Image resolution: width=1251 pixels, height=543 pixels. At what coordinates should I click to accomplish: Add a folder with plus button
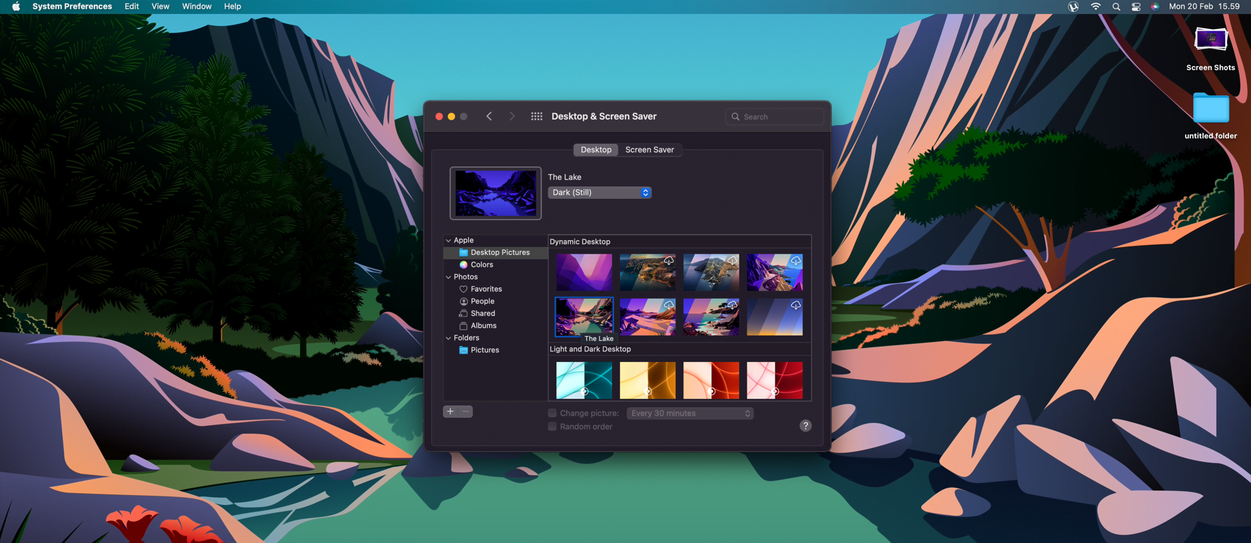450,412
